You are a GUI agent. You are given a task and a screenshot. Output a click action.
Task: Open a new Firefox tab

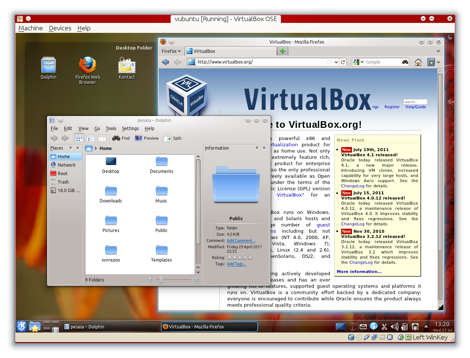point(283,51)
